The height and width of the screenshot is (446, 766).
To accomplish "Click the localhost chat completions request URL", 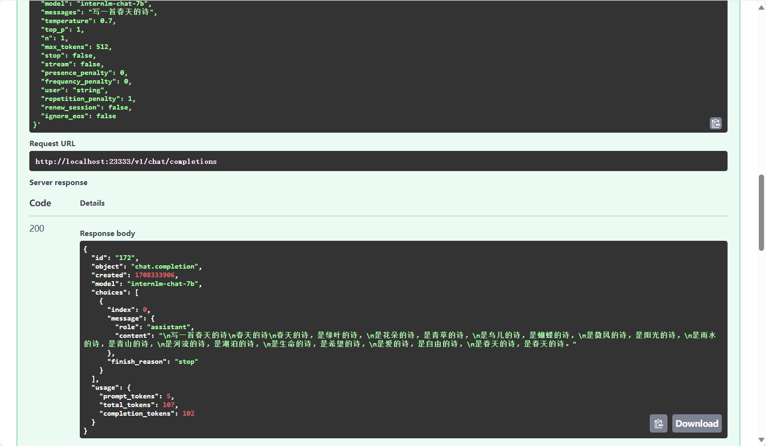I will [x=126, y=161].
